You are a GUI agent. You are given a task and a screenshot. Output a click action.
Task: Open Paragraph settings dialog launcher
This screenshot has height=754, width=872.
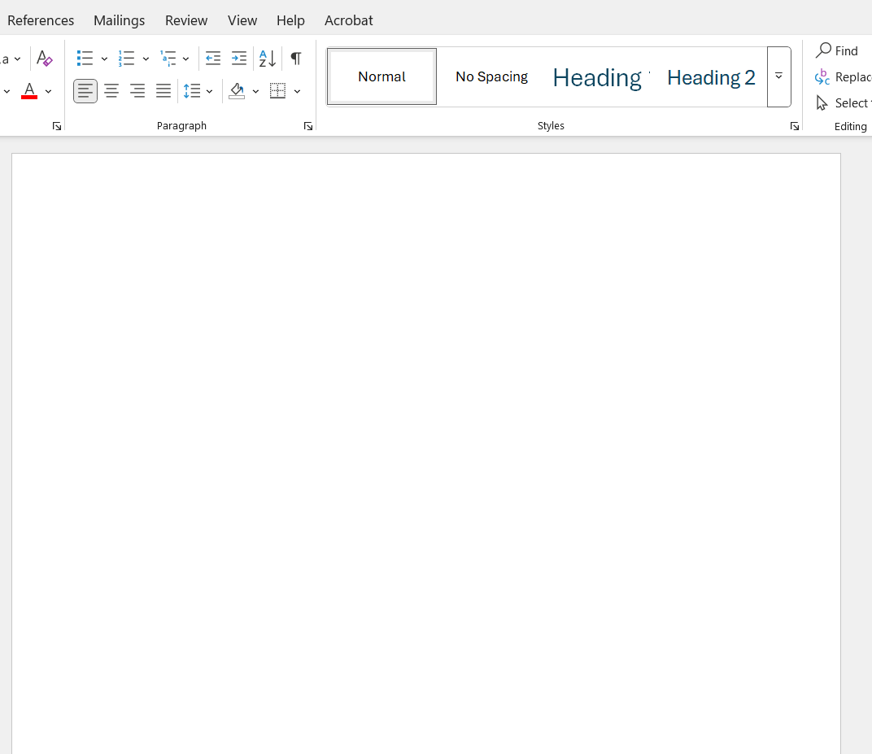[308, 126]
